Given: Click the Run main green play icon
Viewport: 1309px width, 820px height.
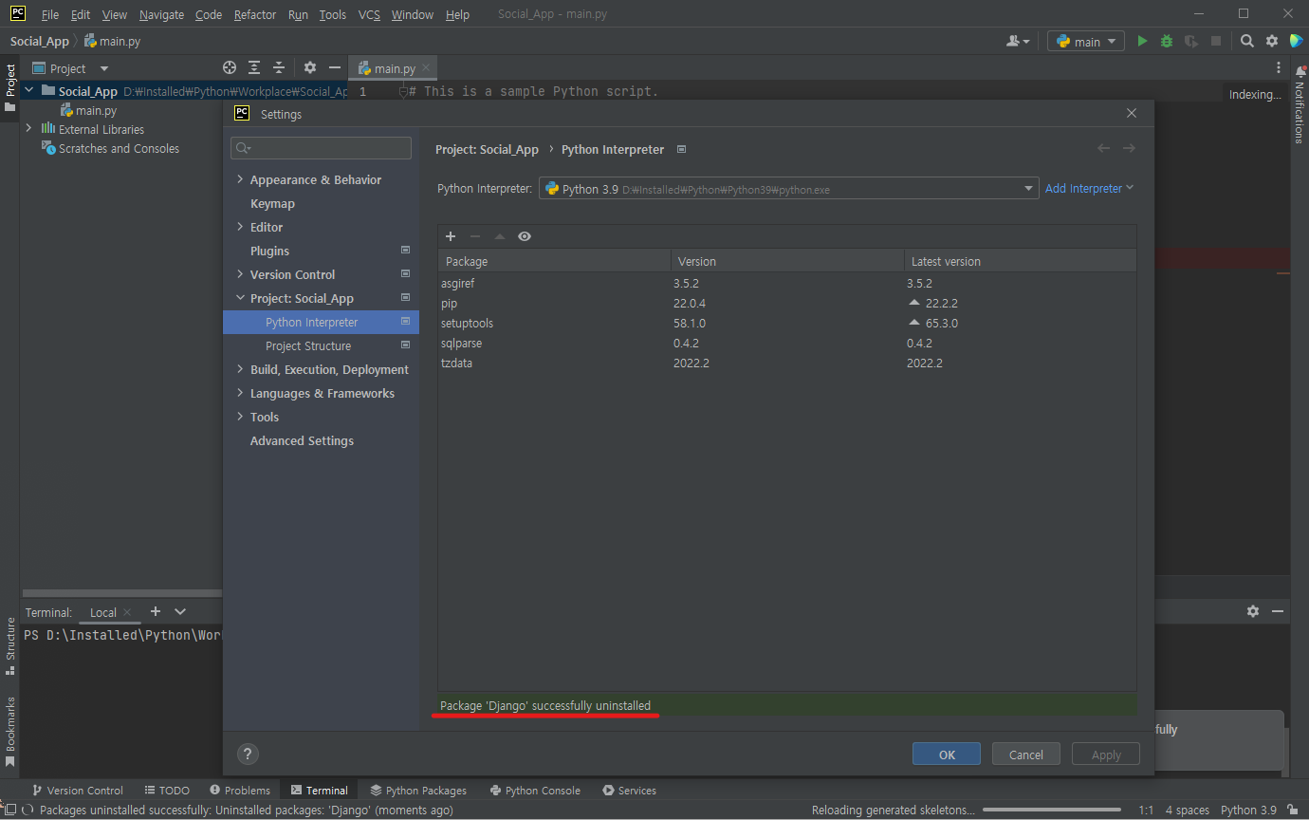Looking at the screenshot, I should (x=1142, y=41).
